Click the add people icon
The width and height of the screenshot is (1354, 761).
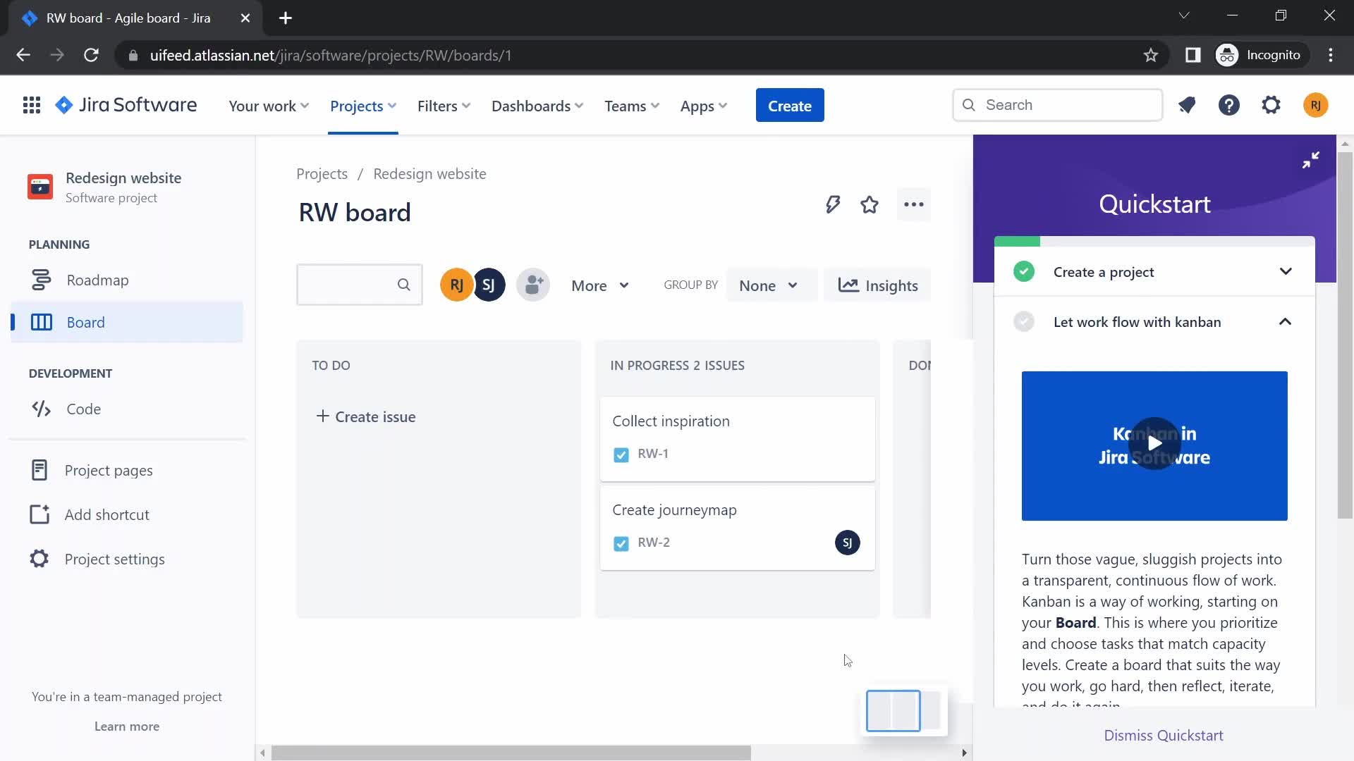click(533, 285)
